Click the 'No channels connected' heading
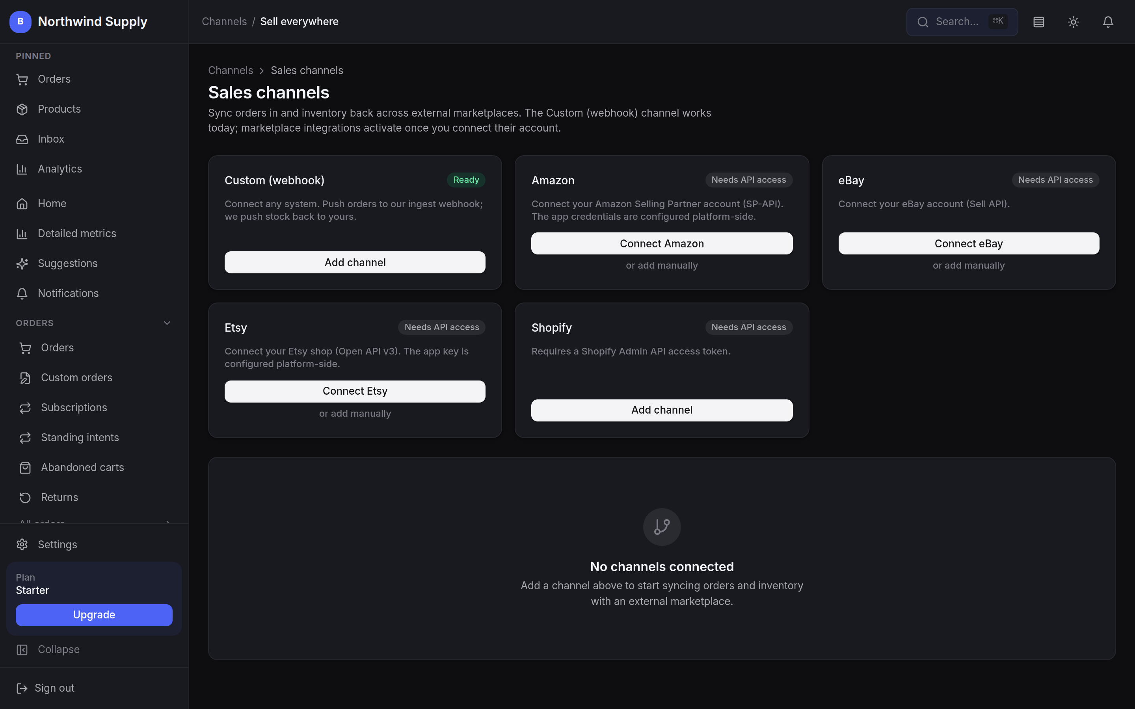Screen dimensions: 1135x709 [662, 567]
